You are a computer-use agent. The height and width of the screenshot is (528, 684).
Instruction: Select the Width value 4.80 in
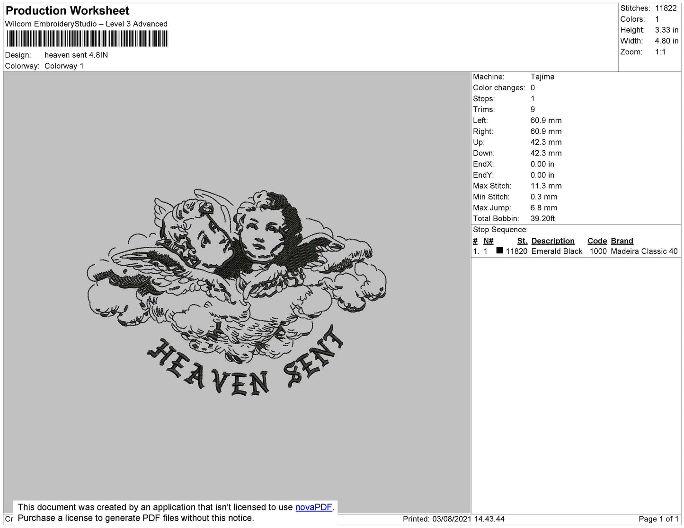tap(666, 41)
